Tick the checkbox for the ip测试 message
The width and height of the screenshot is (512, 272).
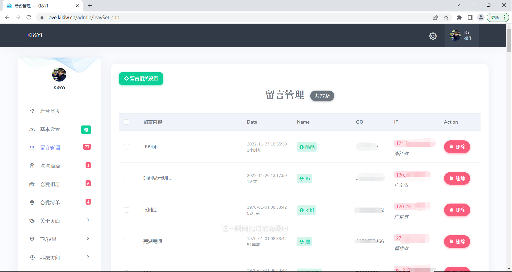(x=127, y=210)
